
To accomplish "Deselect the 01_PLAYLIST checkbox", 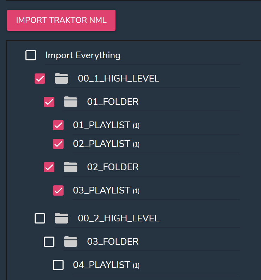I will click(x=58, y=125).
